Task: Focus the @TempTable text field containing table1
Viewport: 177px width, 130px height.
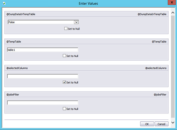Action: coord(43,50)
